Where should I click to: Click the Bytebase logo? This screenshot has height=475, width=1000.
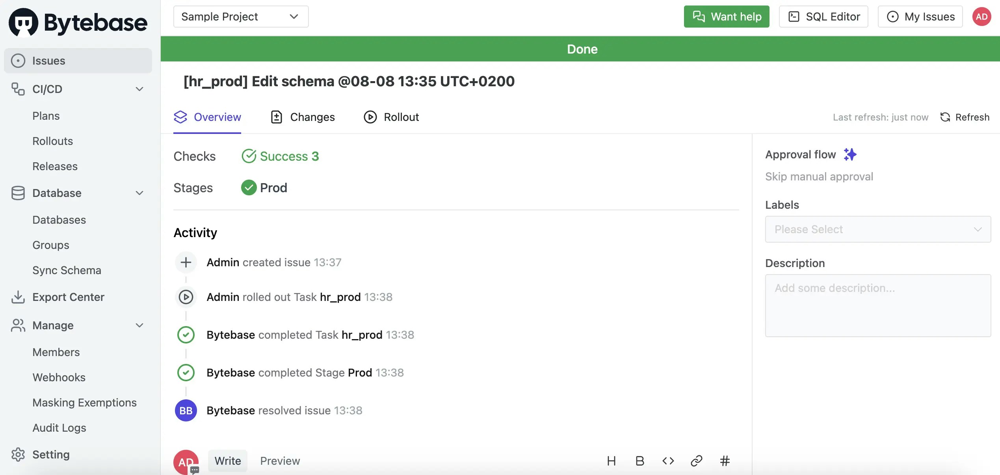[x=78, y=22]
